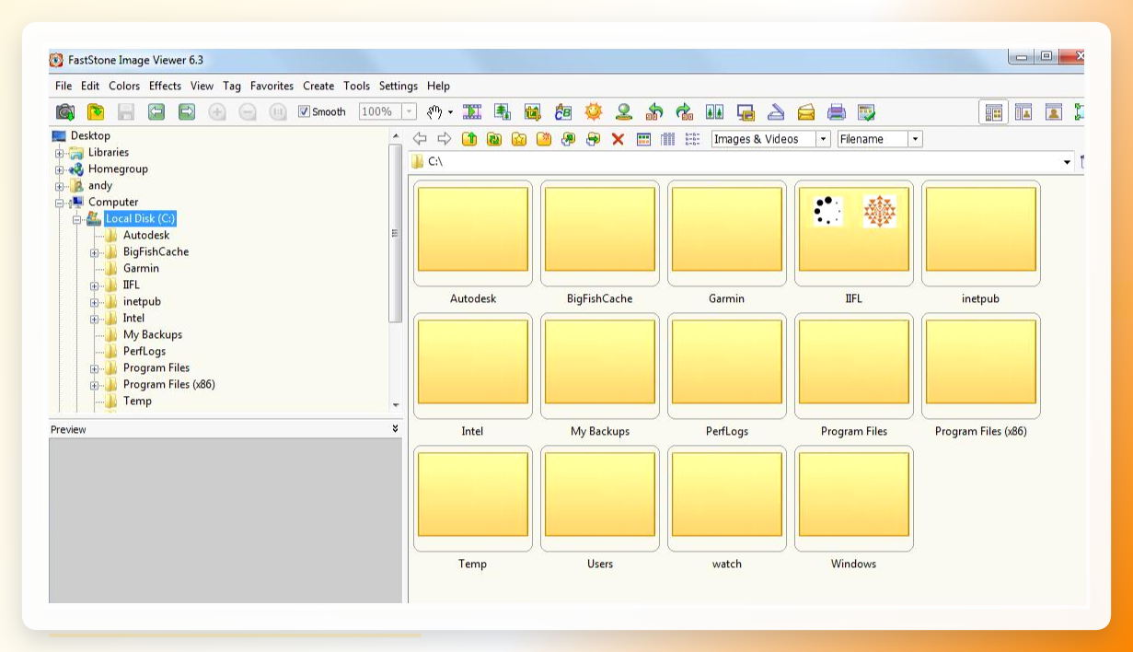Viewport: 1133px width, 652px height.
Task: Open the zoom percentage dropdown
Action: tap(410, 112)
